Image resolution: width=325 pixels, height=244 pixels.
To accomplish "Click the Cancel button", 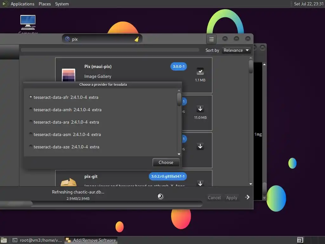I will point(214,198).
